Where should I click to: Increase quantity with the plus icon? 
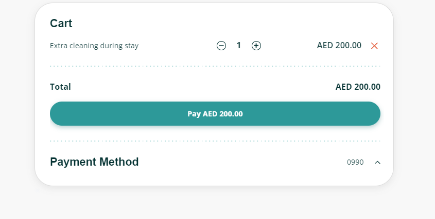point(256,46)
